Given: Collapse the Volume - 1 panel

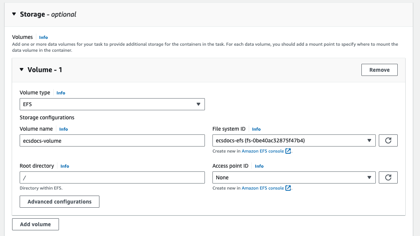Looking at the screenshot, I should pyautogui.click(x=22, y=70).
